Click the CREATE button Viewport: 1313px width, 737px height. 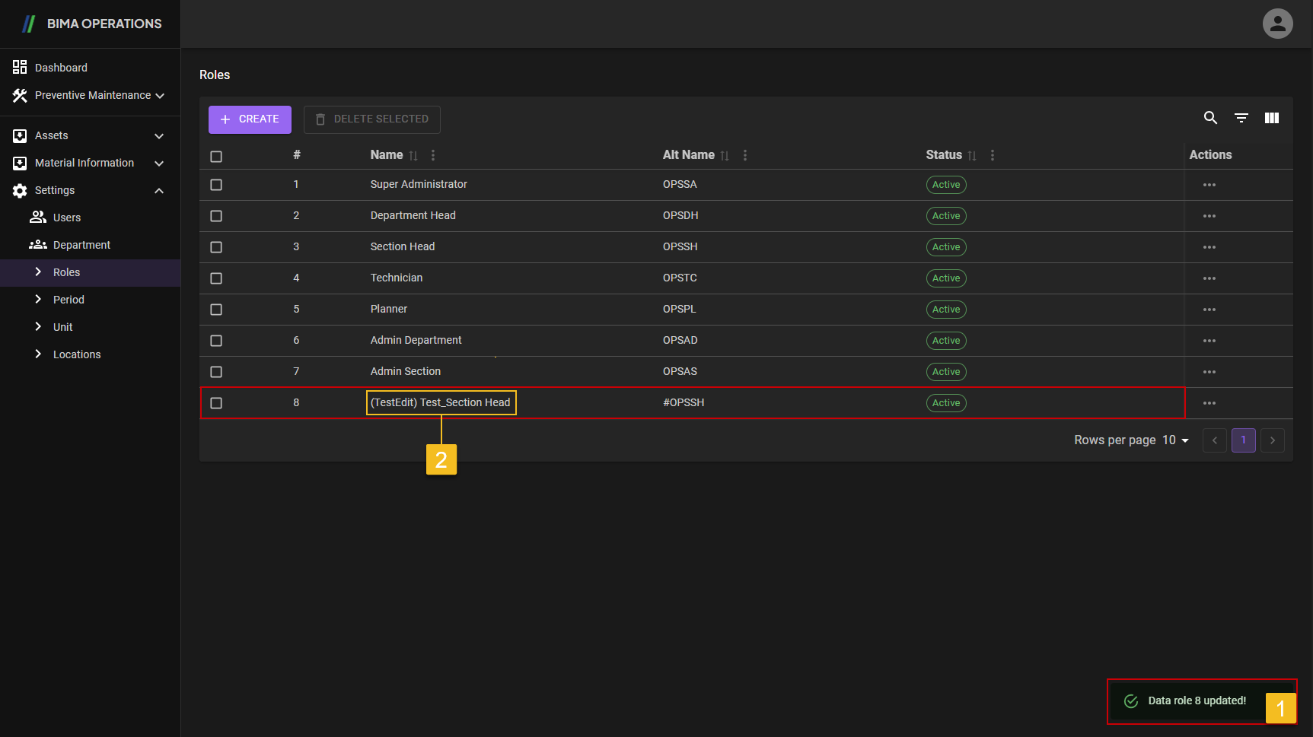tap(250, 119)
